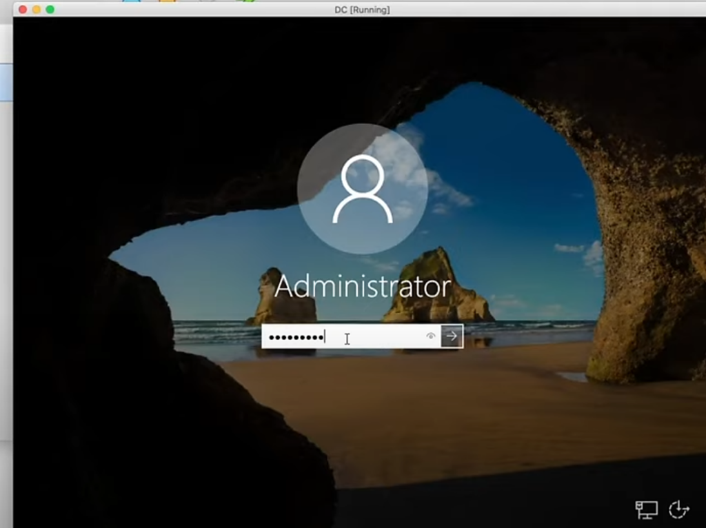Reveal the password with the eye icon
This screenshot has height=528, width=706.
[x=431, y=336]
